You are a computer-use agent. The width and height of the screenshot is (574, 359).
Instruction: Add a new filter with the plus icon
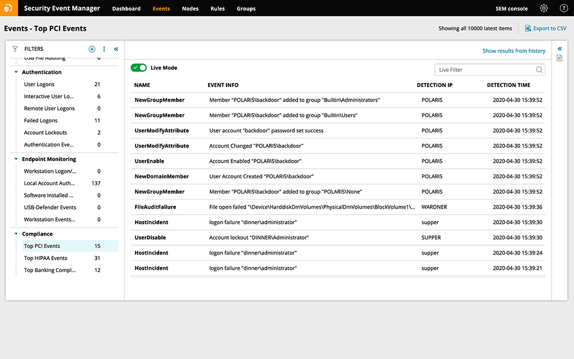[92, 49]
